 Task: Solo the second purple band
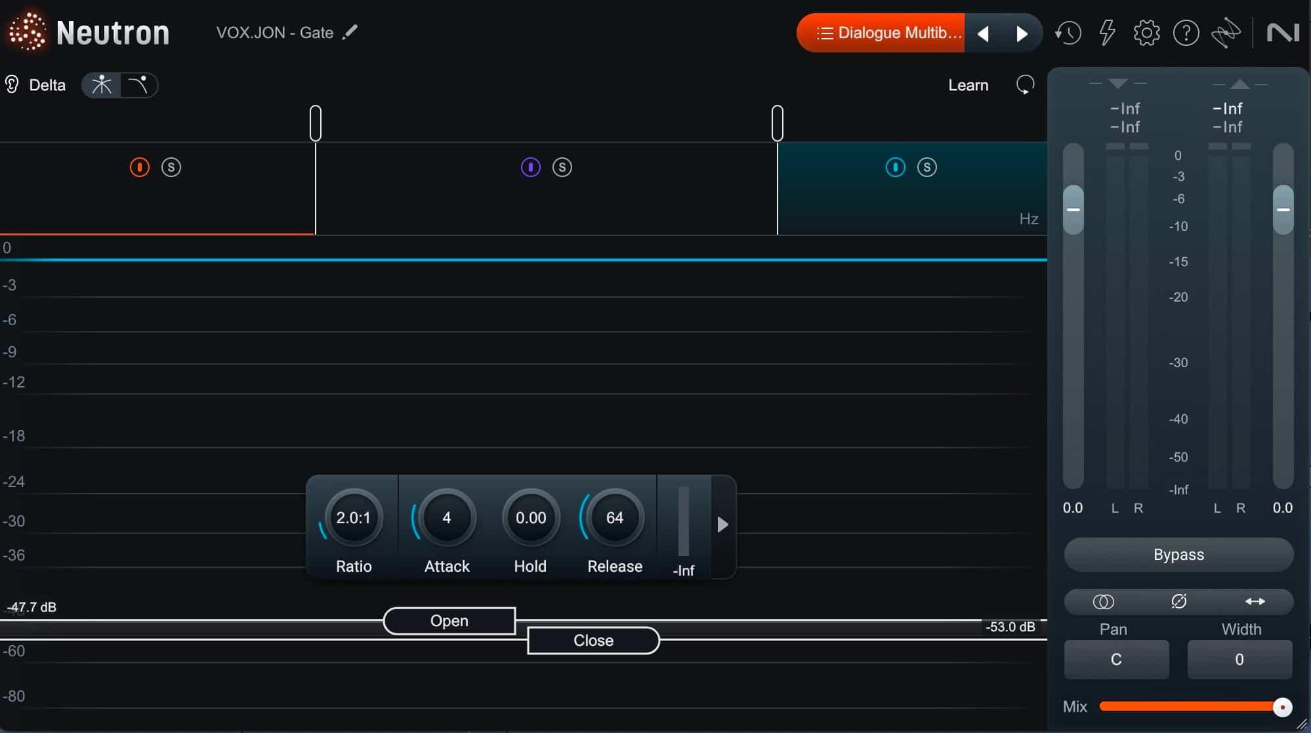coord(562,167)
